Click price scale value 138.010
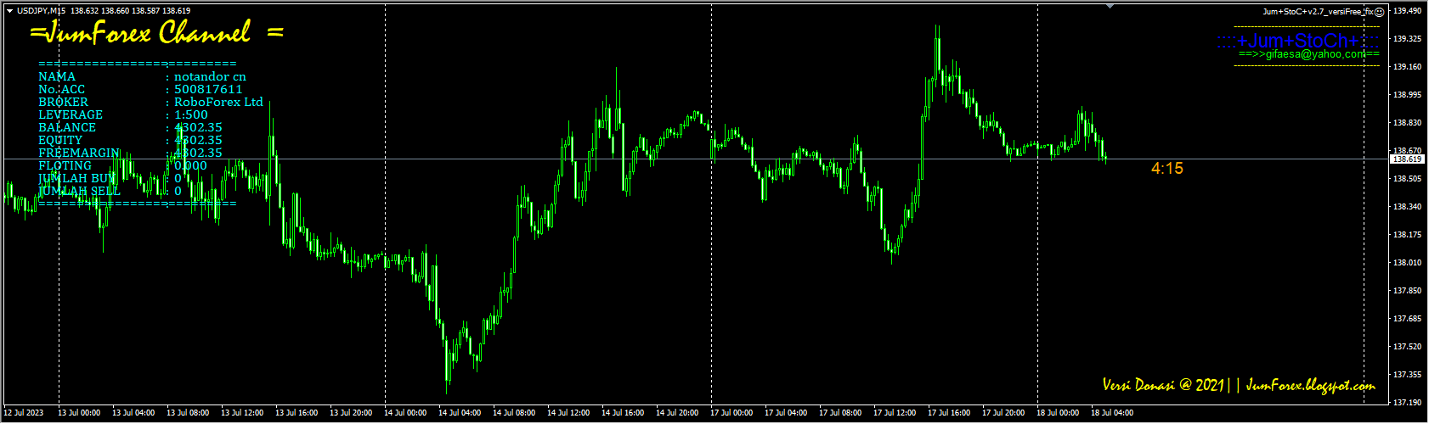 [1408, 263]
